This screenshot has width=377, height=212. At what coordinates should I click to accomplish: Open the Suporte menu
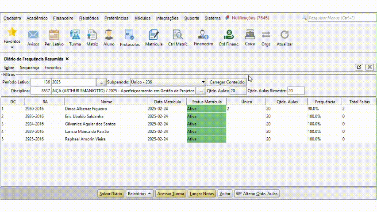192,18
